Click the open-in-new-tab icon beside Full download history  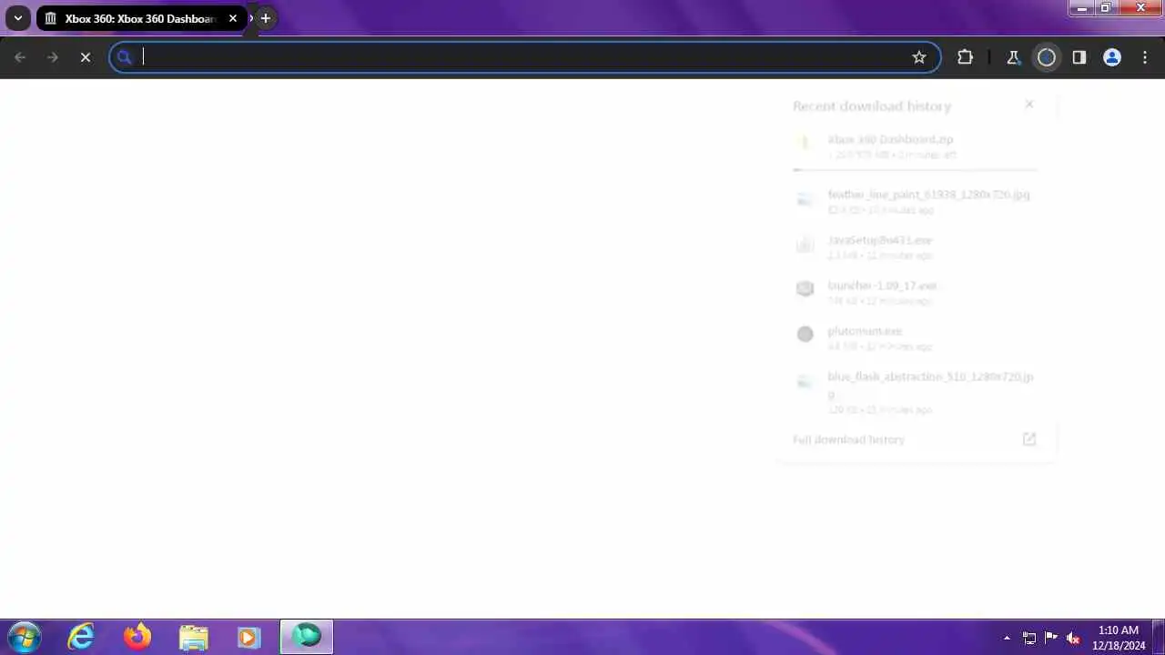(x=1029, y=439)
